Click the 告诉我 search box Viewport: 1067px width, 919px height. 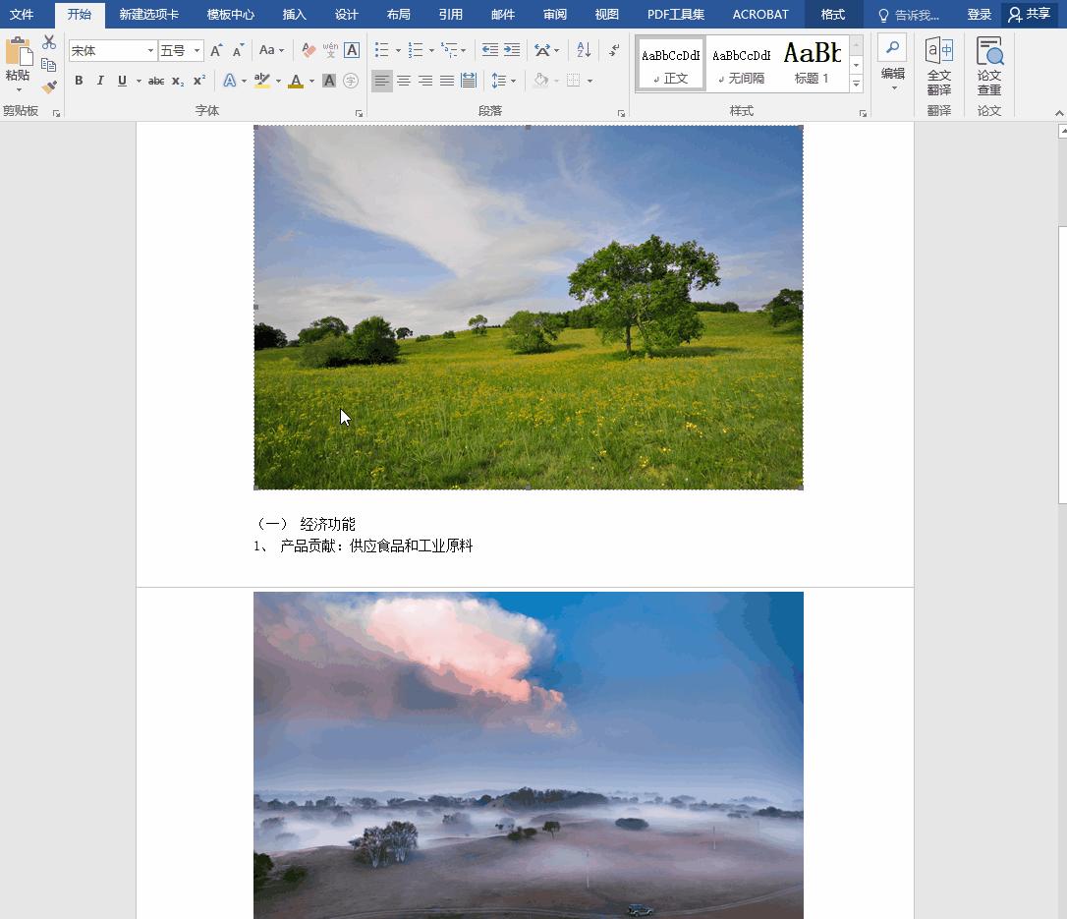click(x=909, y=15)
